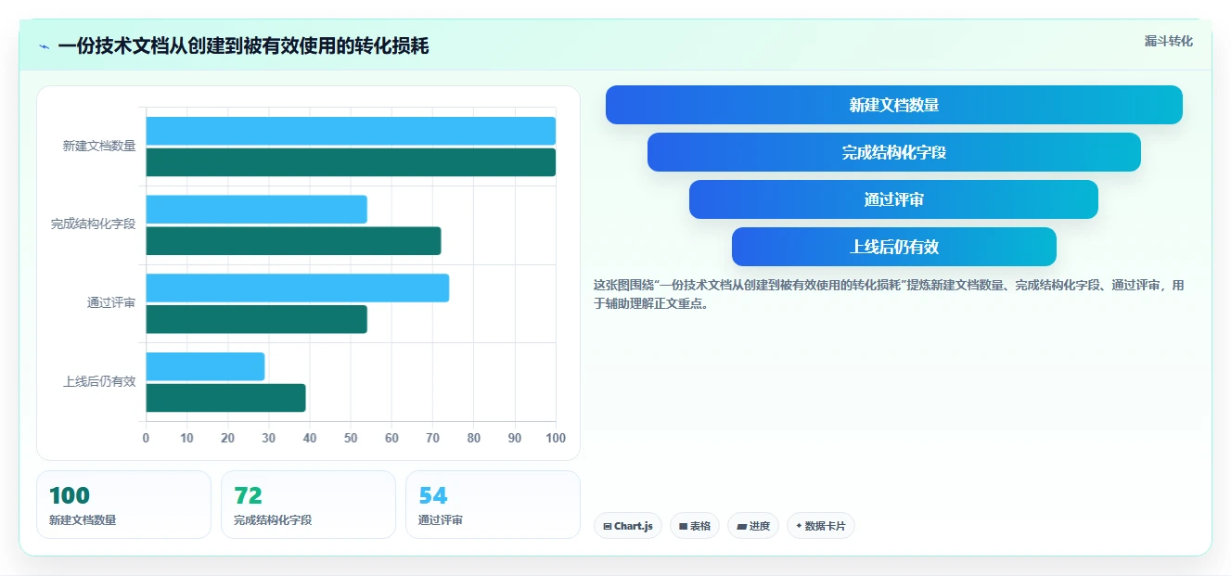Viewport: 1231px width, 576px height.
Task: Click the 新建文档数量 y-axis label
Action: click(99, 146)
